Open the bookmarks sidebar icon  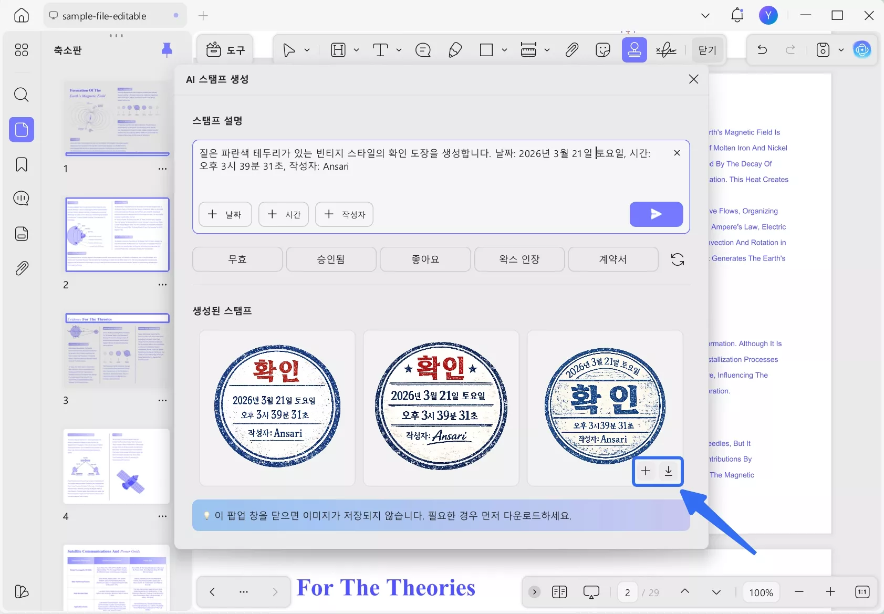[x=22, y=164]
